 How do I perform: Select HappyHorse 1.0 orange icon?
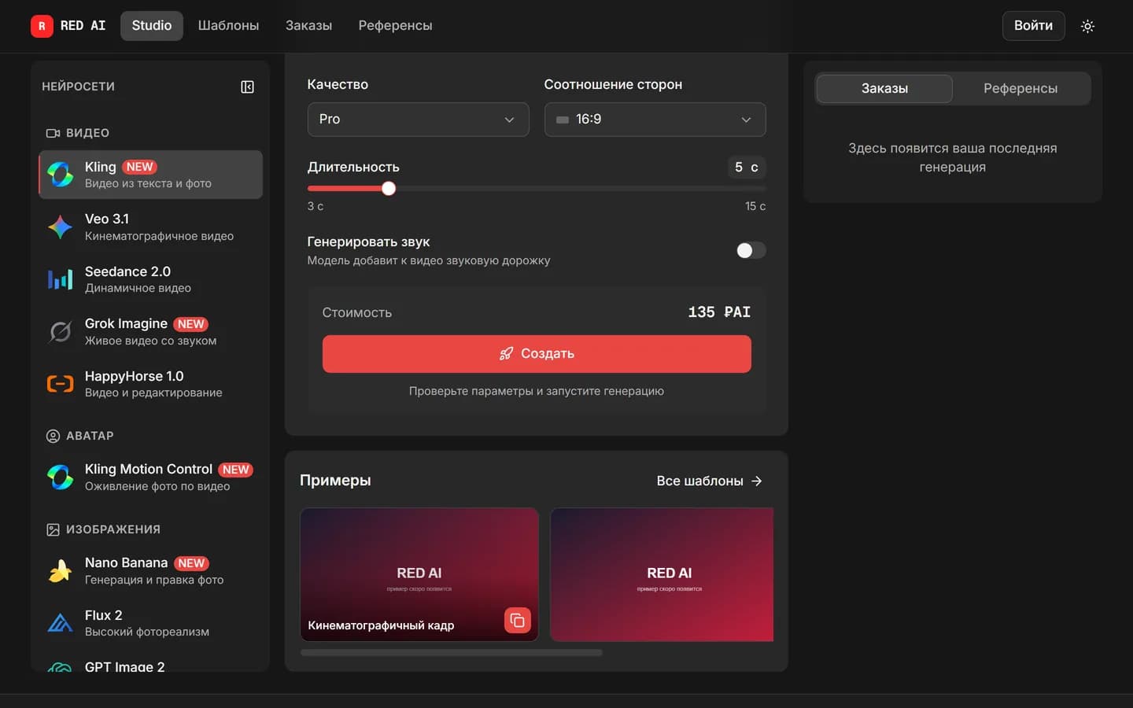[x=61, y=384]
